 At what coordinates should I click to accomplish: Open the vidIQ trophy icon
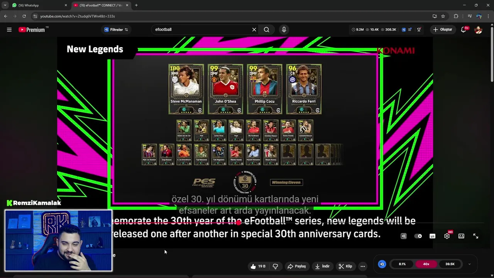pyautogui.click(x=419, y=30)
